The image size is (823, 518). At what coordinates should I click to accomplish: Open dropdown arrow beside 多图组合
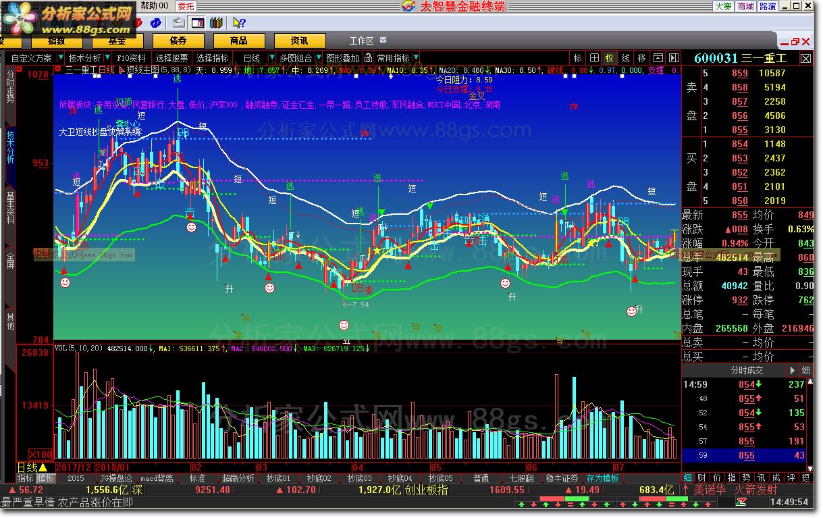pos(319,58)
